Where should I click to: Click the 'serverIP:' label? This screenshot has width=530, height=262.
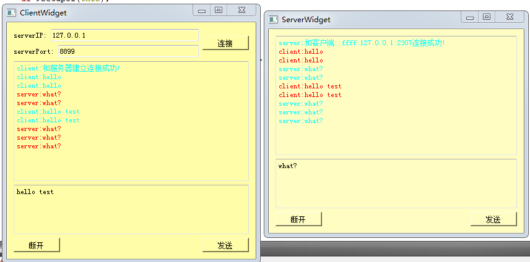[x=30, y=35]
